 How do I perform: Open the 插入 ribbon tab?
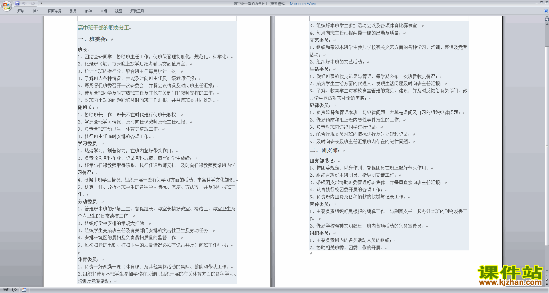36,11
